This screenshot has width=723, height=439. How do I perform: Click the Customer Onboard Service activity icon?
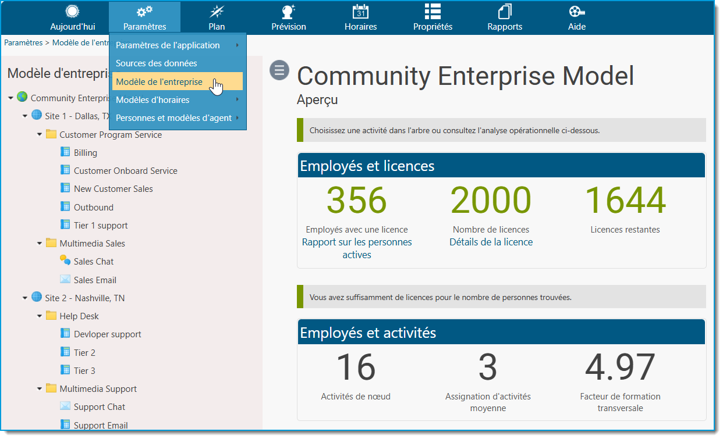pos(65,170)
